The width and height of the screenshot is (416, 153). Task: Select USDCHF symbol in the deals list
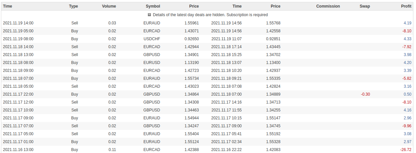[152, 39]
